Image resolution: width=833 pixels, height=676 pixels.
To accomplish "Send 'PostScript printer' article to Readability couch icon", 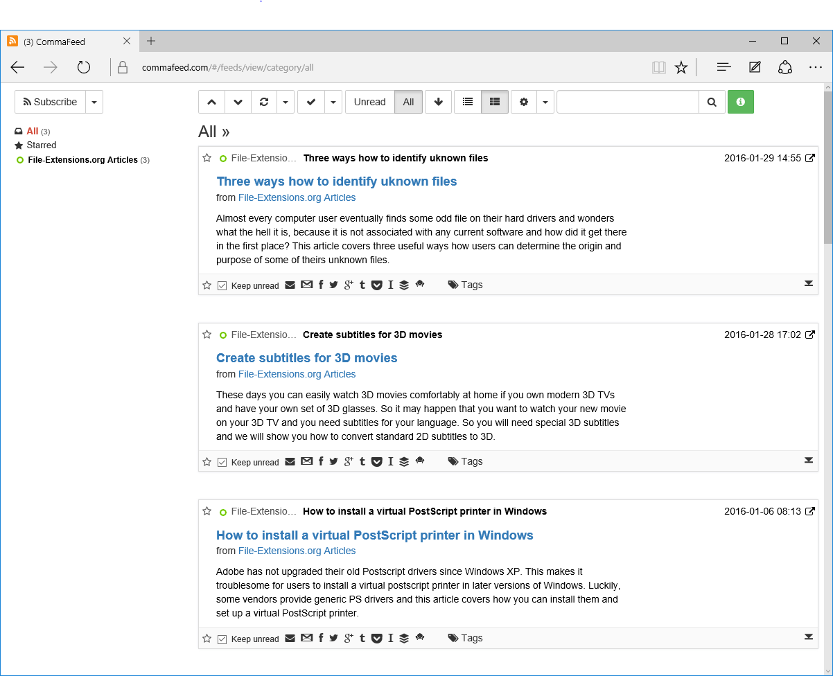I will (420, 638).
